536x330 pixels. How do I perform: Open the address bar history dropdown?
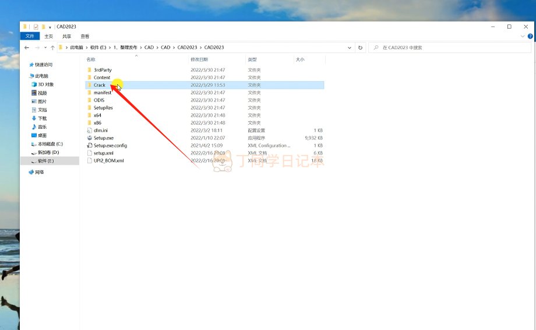click(350, 47)
